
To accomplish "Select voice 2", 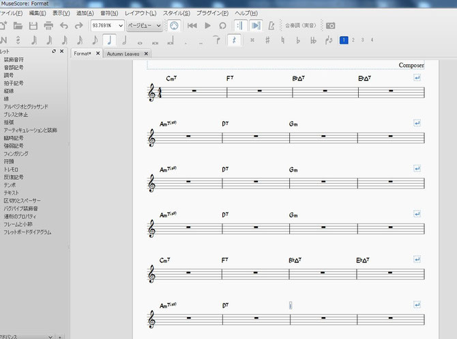I will (353, 40).
